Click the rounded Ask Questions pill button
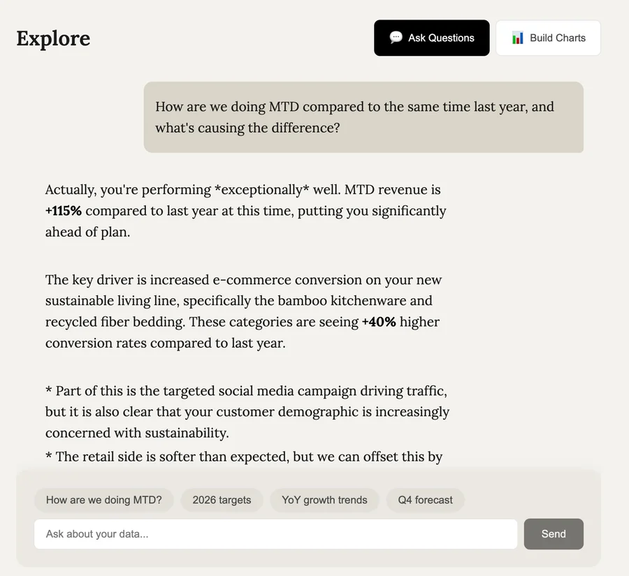 click(431, 38)
